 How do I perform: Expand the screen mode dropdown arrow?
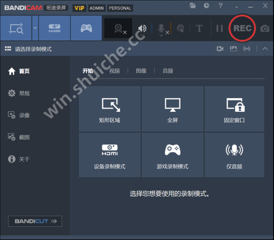tap(35, 28)
